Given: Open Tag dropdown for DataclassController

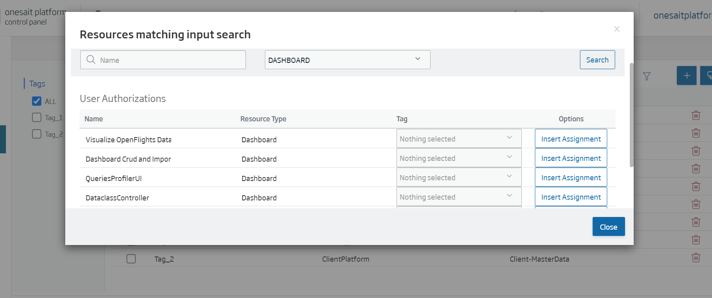Looking at the screenshot, I should coord(459,197).
